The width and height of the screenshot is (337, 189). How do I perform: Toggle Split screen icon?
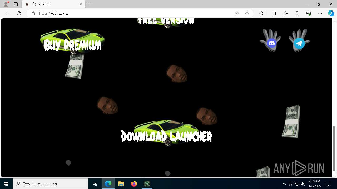coord(274,13)
